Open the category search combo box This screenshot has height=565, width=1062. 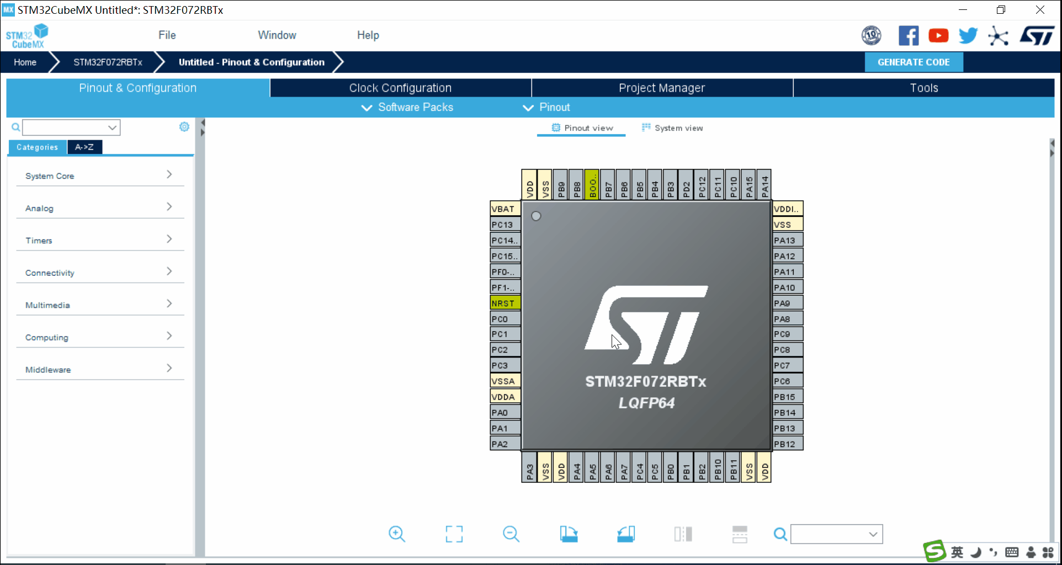(x=71, y=127)
